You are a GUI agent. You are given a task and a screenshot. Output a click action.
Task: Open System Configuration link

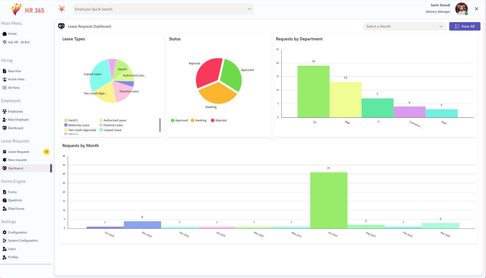[23, 241]
